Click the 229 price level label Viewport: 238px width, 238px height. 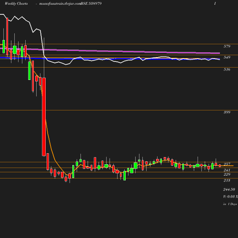pyautogui.click(x=227, y=174)
